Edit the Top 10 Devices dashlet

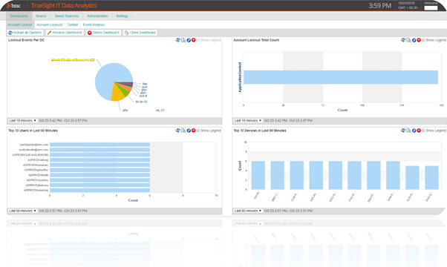(x=414, y=131)
